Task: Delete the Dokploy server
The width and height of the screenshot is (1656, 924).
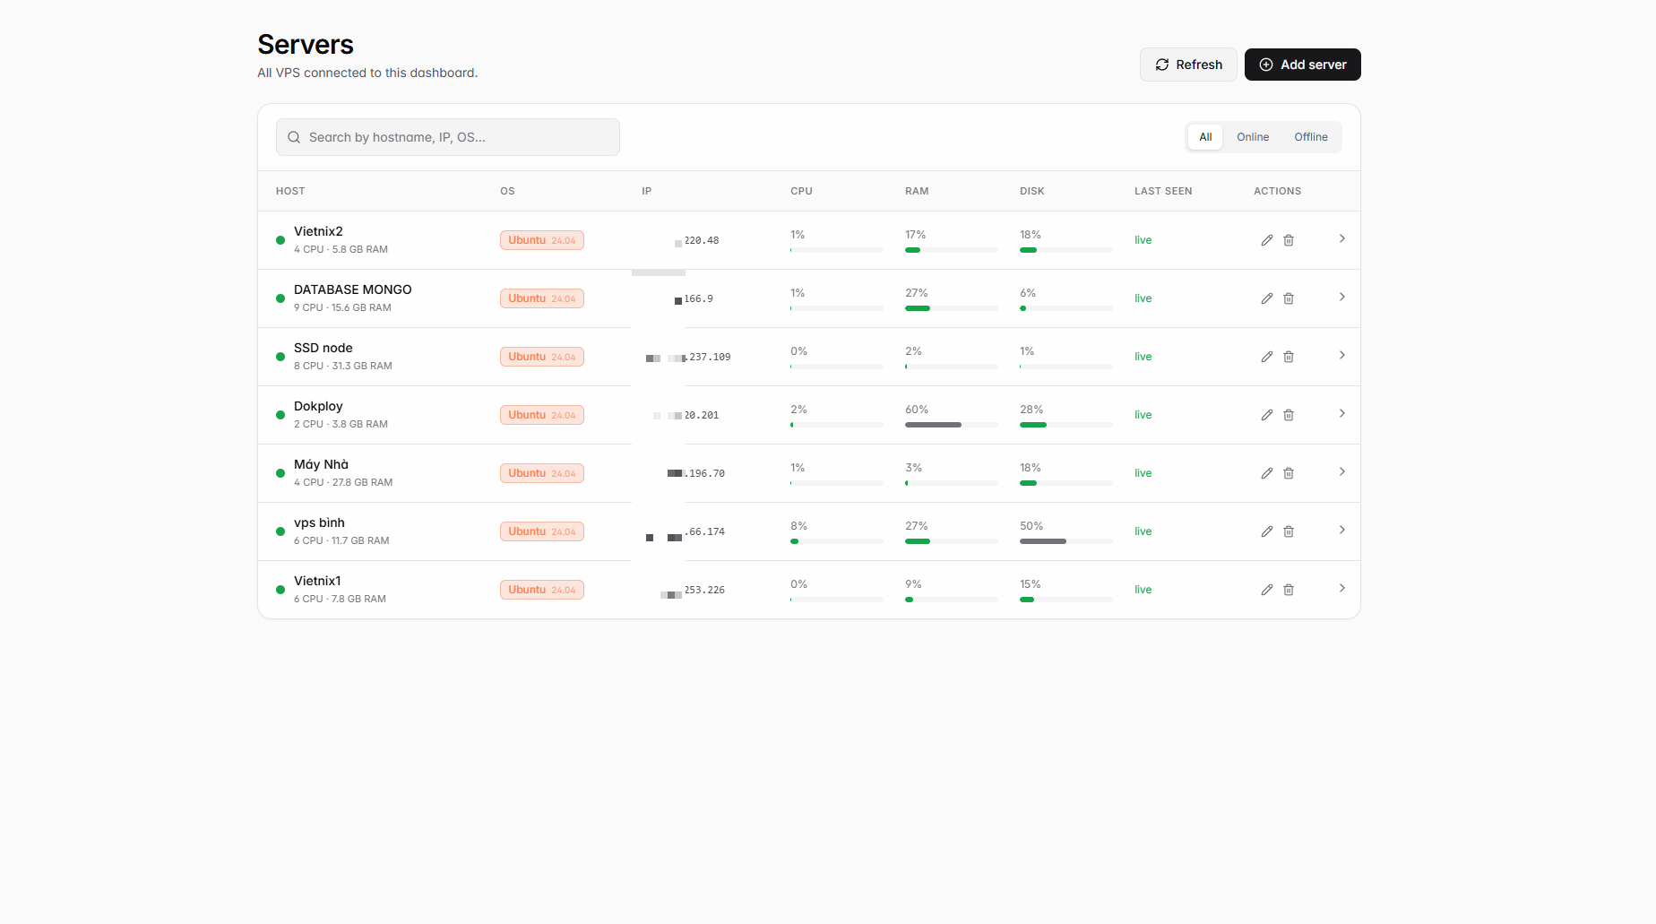Action: pos(1289,415)
